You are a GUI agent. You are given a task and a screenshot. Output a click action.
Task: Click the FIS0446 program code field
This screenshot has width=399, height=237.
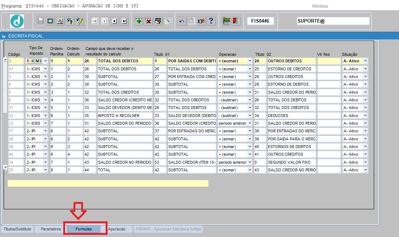[260, 21]
